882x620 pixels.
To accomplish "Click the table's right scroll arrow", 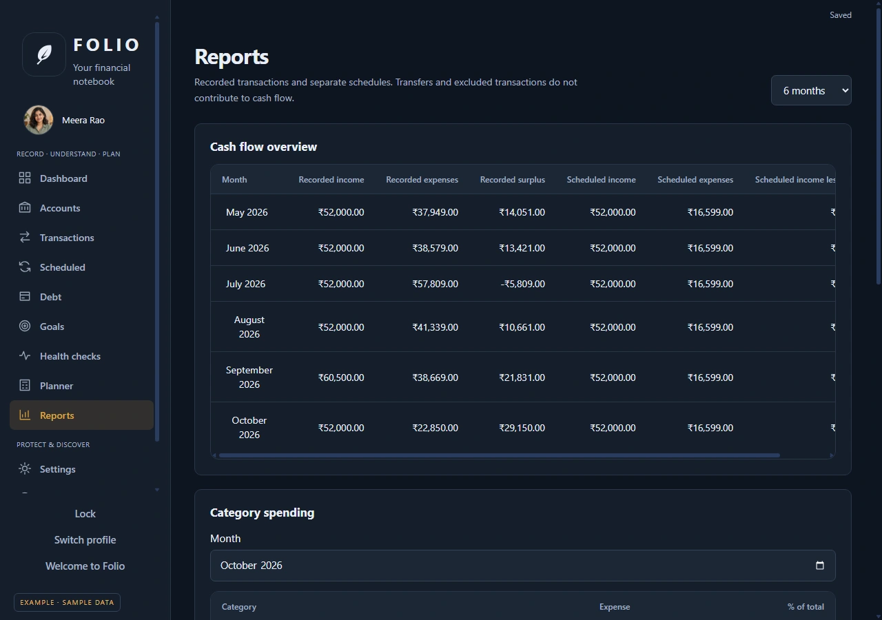I will [832, 455].
